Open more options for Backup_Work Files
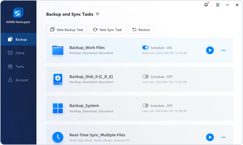The image size is (243, 145). [x=224, y=50]
